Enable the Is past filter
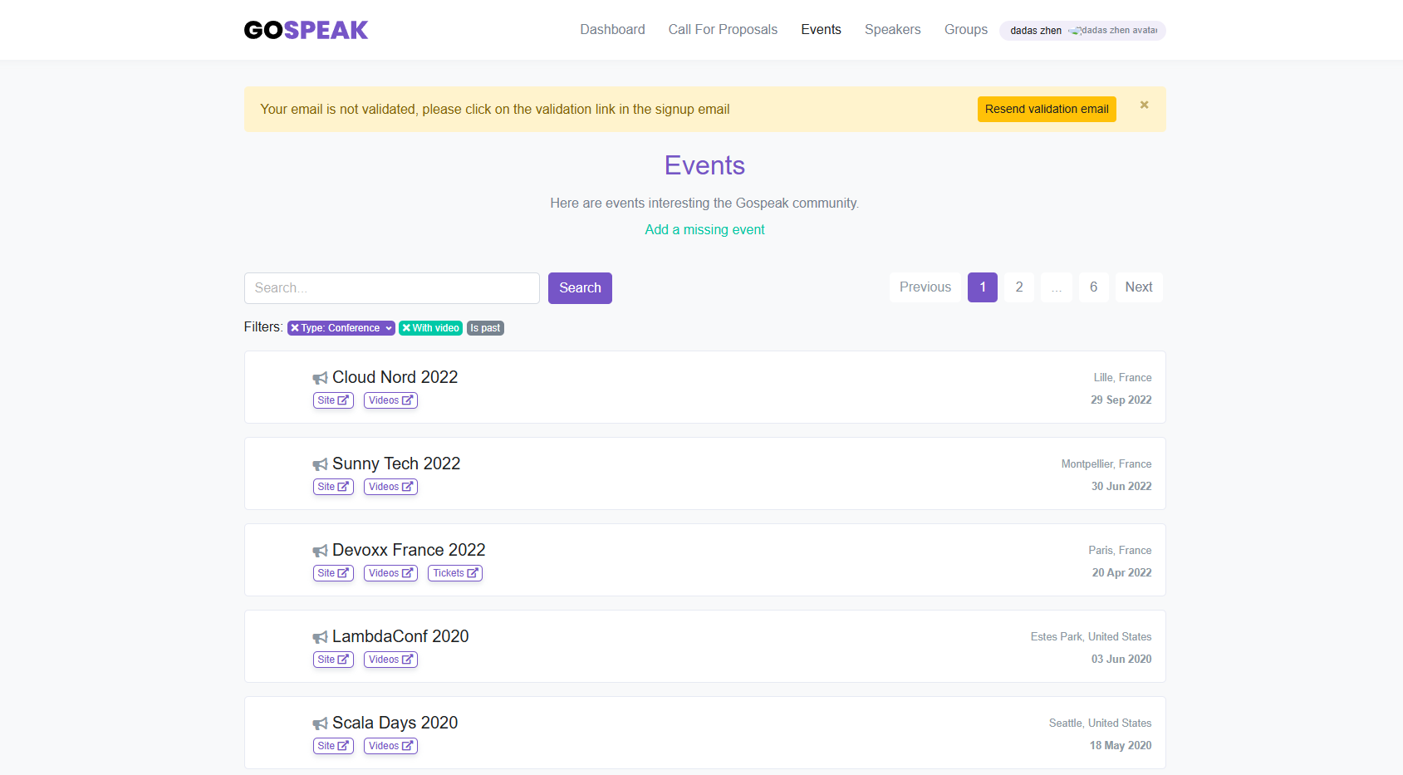This screenshot has height=775, width=1403. click(485, 328)
